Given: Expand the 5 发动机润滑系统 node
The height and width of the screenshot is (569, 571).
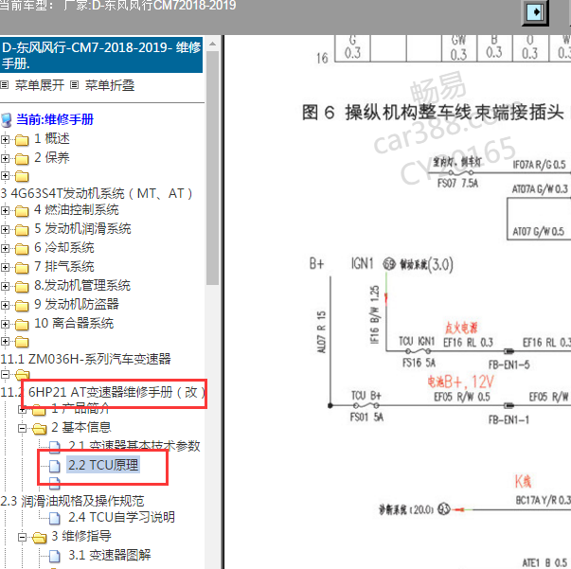Looking at the screenshot, I should 5,229.
